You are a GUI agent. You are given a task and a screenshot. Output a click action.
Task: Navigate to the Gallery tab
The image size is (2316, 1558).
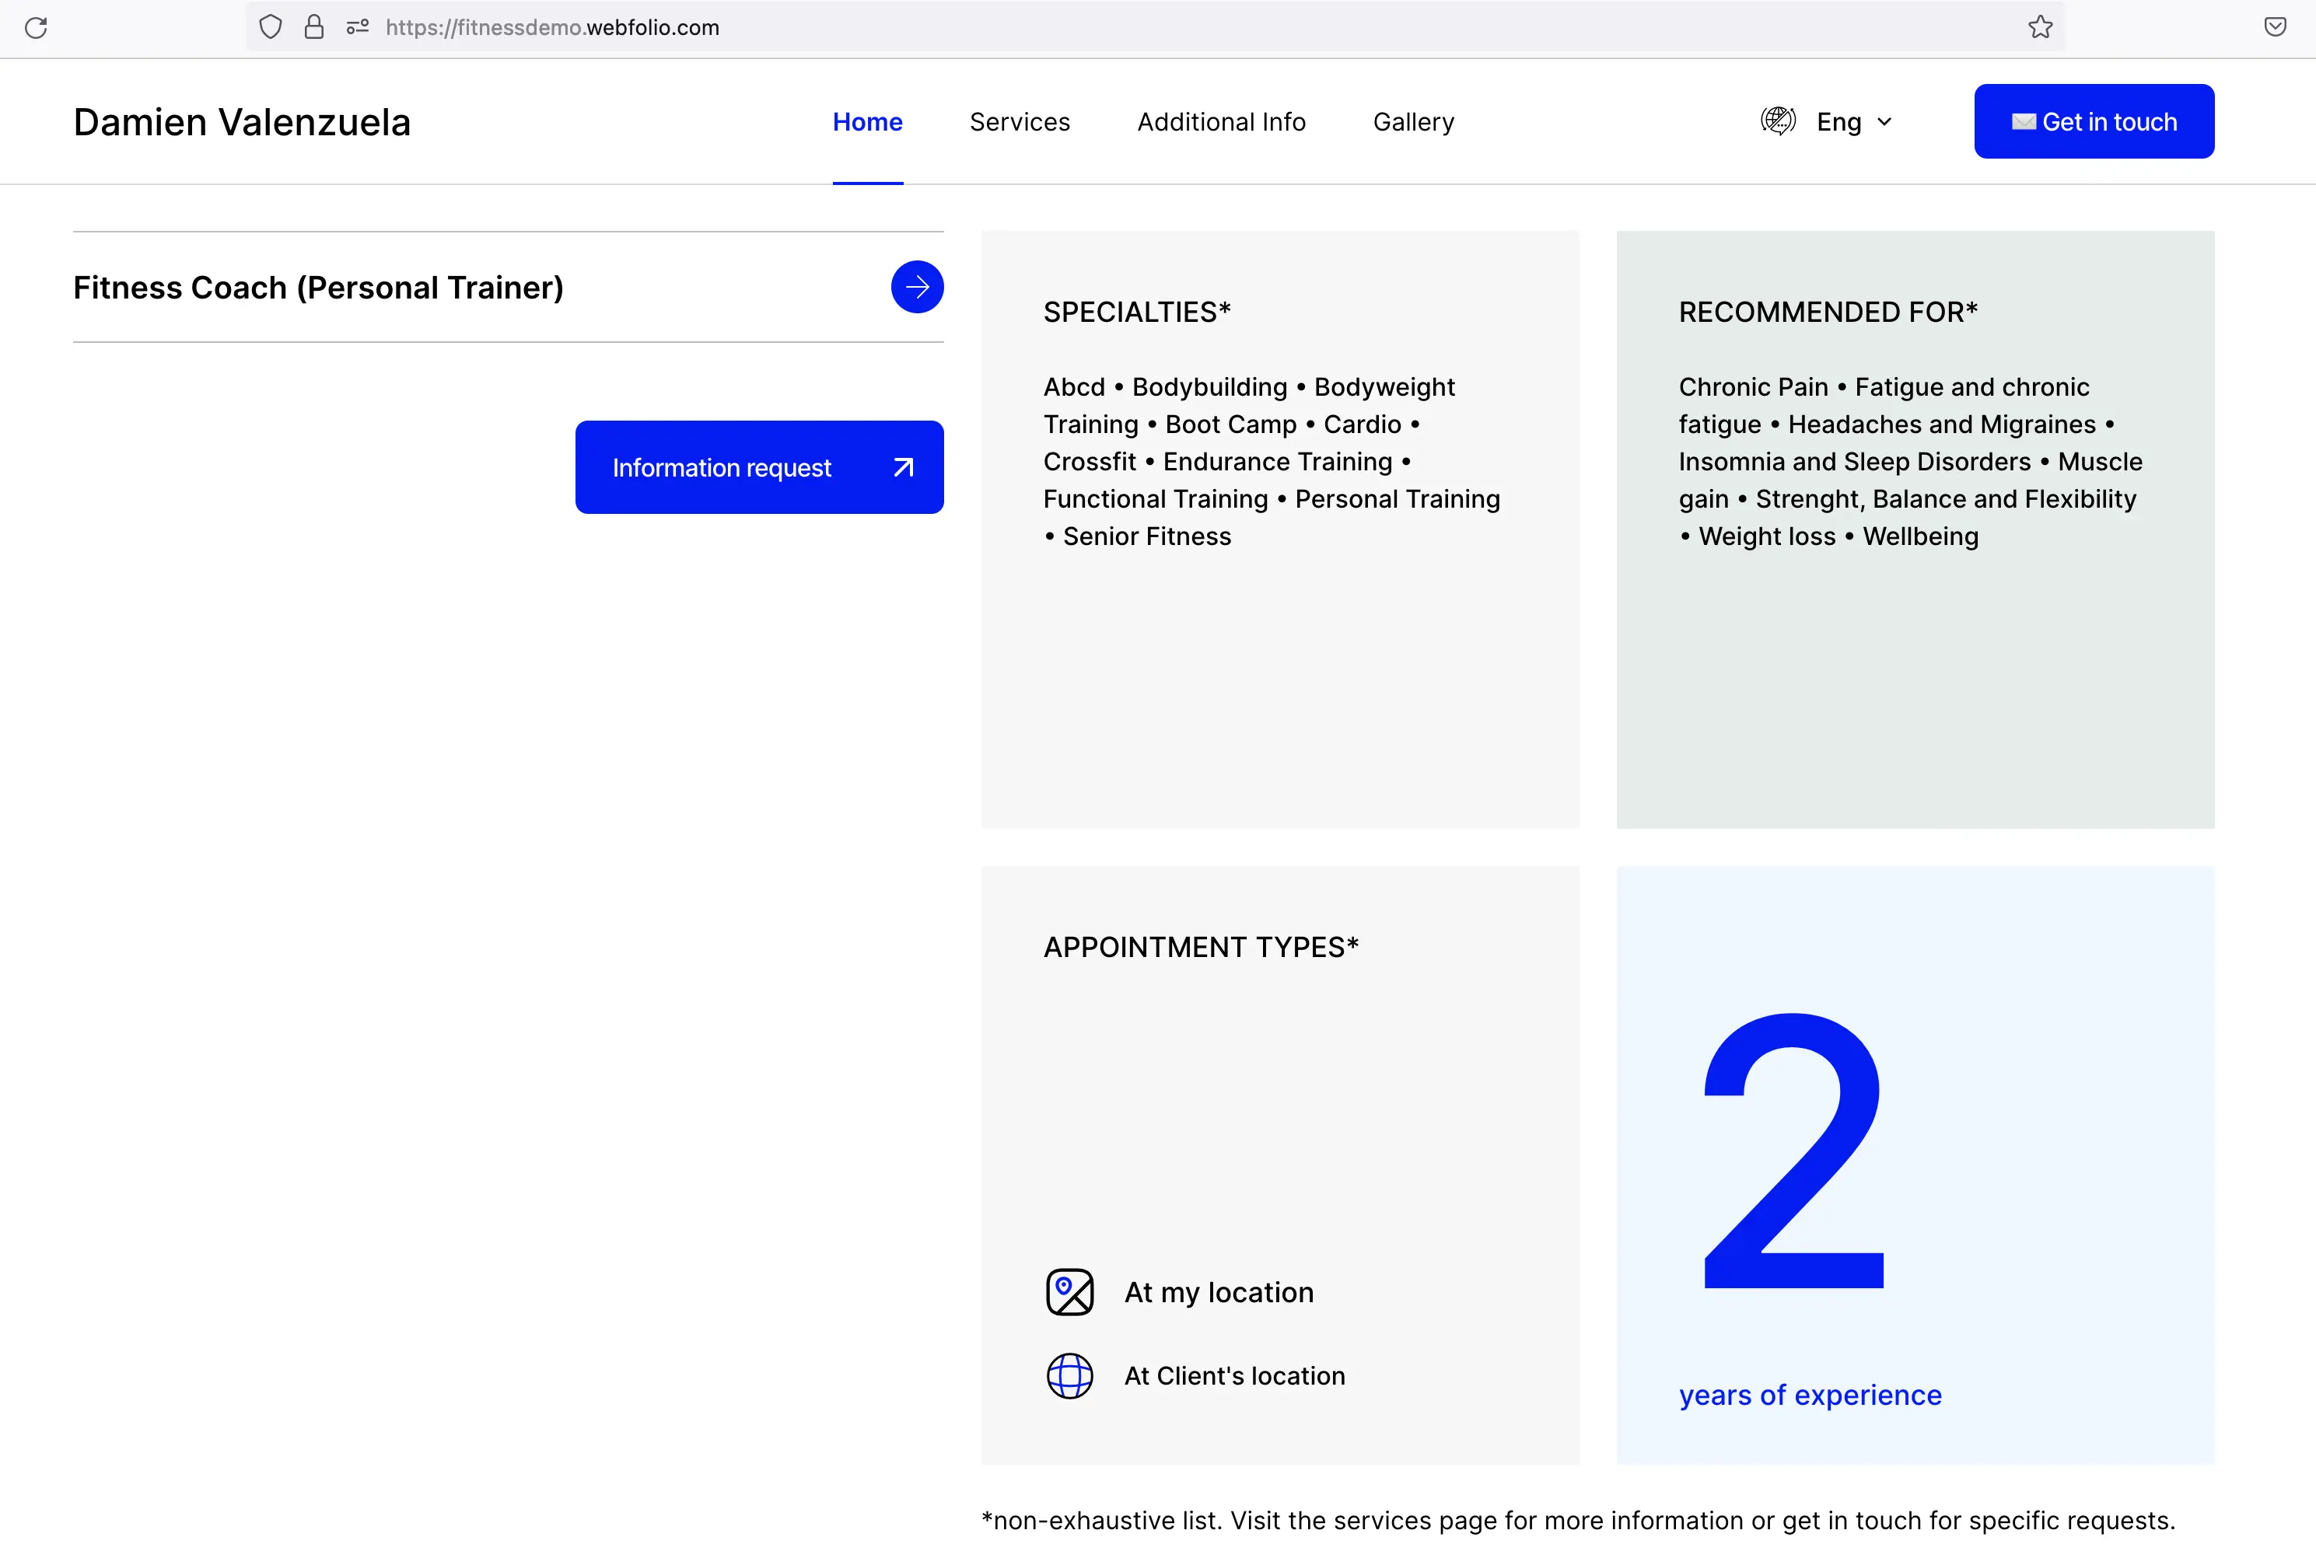click(x=1412, y=121)
